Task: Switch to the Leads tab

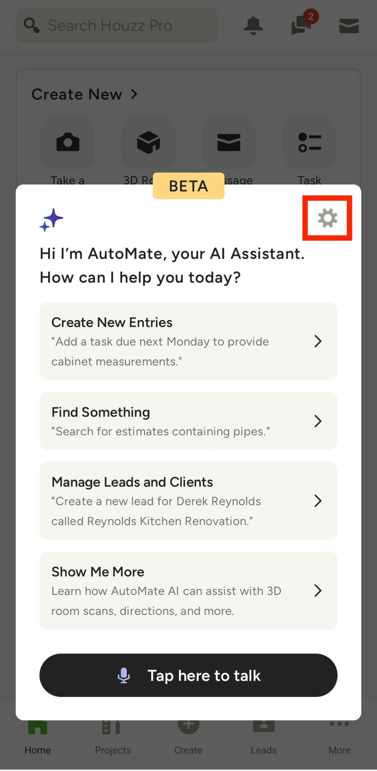Action: 263,738
